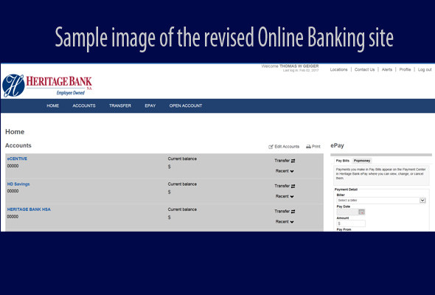Switch to the Popmoney tab
This screenshot has height=295, width=435.
362,161
